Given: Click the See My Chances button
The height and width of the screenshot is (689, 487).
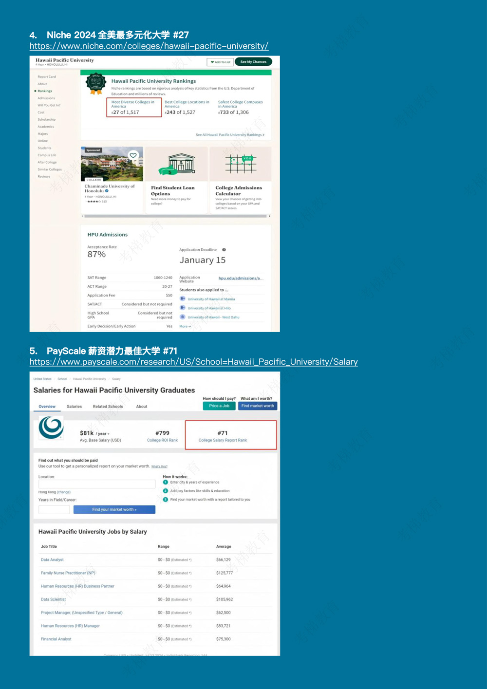Looking at the screenshot, I should click(253, 62).
